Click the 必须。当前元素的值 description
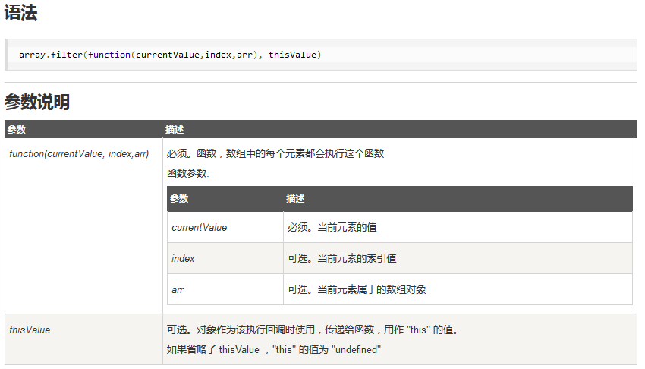 (332, 227)
